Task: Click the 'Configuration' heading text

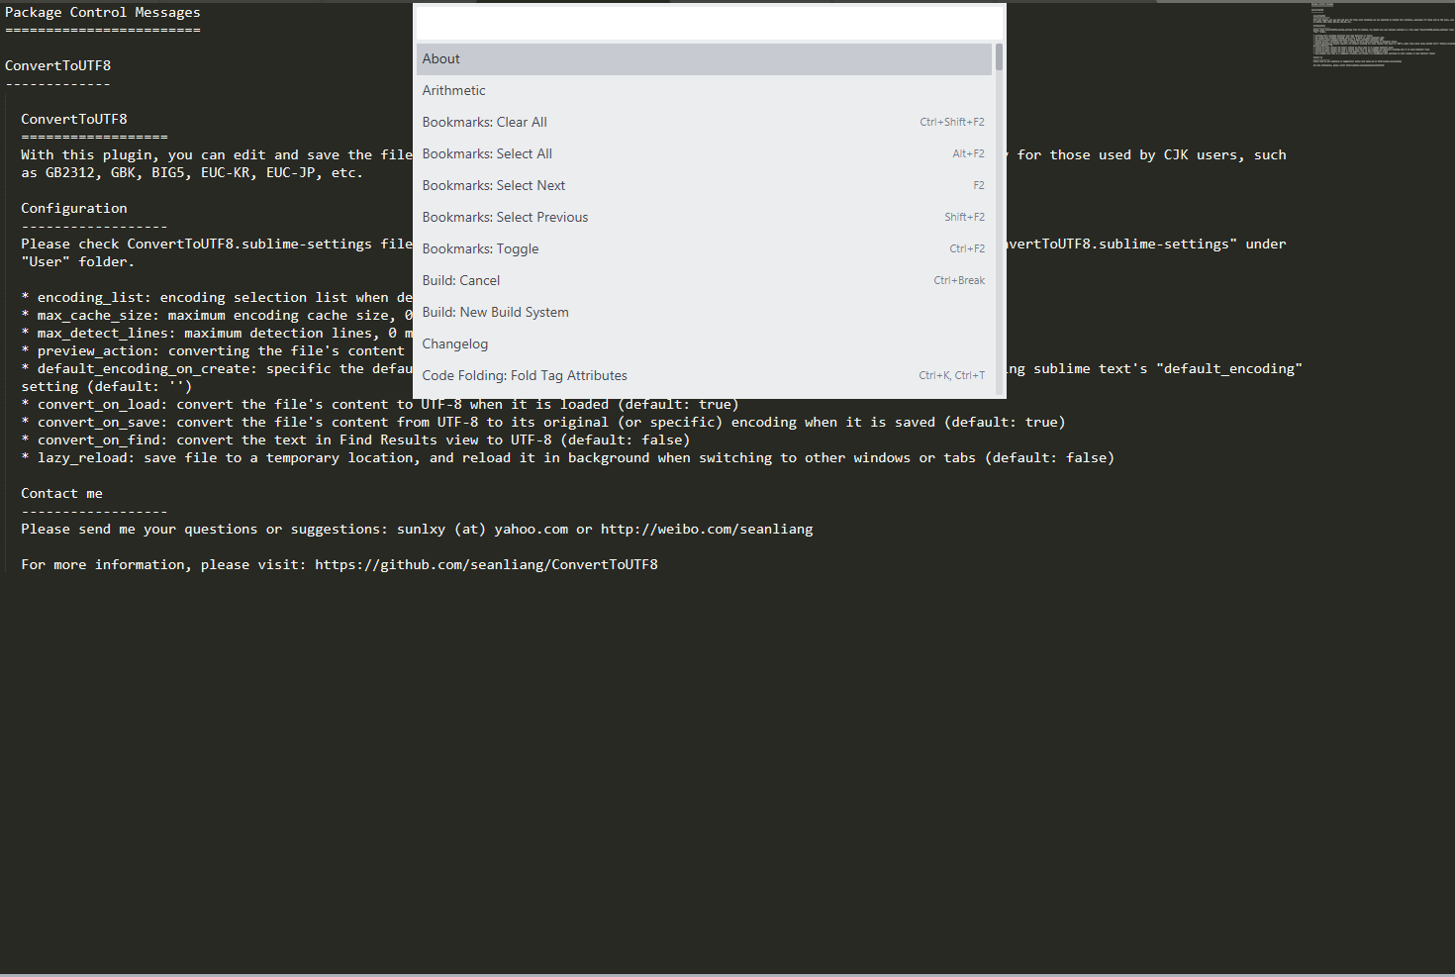Action: click(74, 209)
